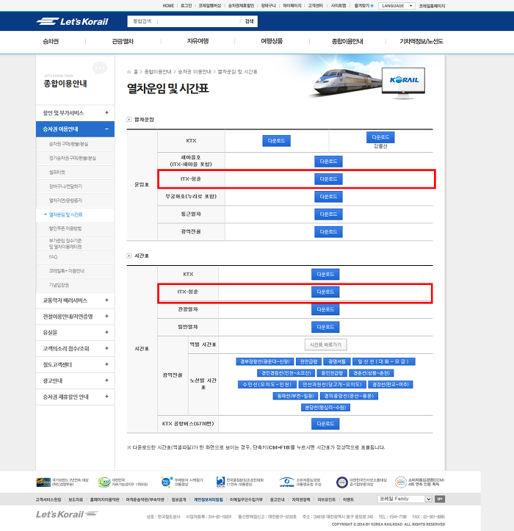
Task: Click the 고객서비스헌장 footer link
Action: click(48, 499)
